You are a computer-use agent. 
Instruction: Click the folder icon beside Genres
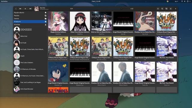tap(46, 19)
